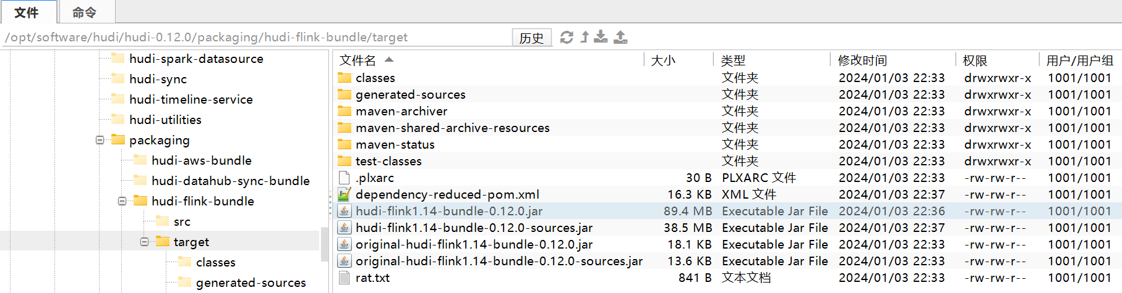The image size is (1122, 293).
Task: Select file name .plxarc
Action: (375, 178)
